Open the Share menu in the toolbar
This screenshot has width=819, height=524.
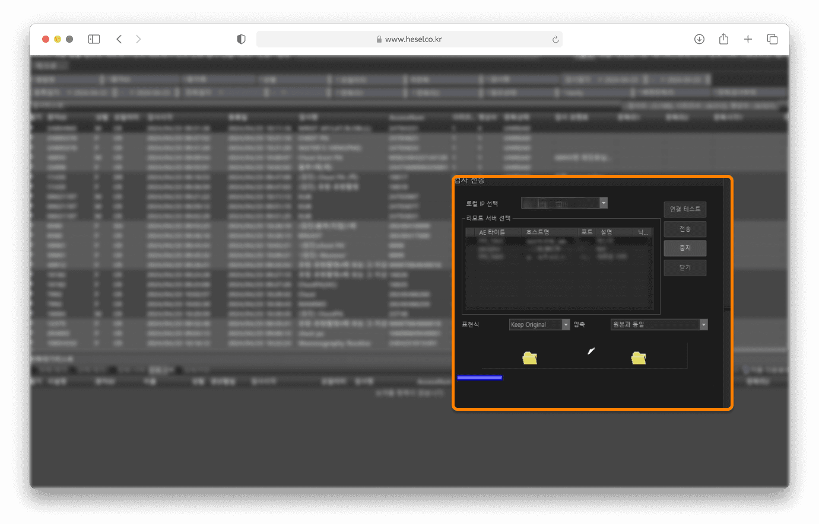click(723, 39)
